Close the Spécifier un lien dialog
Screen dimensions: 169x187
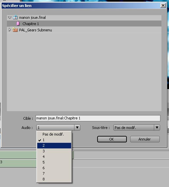pos(163,6)
